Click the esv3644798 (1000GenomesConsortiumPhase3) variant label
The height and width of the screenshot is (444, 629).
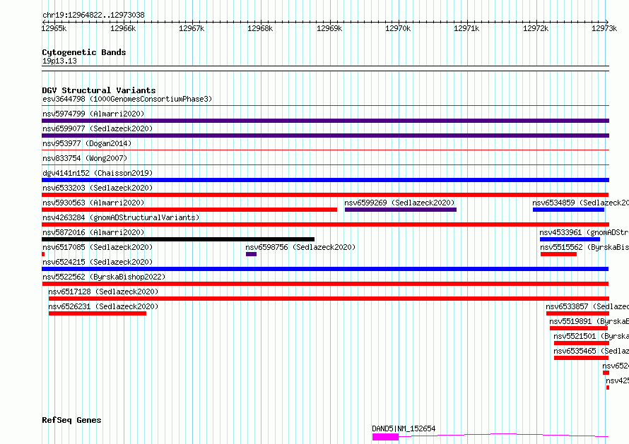[x=127, y=99]
